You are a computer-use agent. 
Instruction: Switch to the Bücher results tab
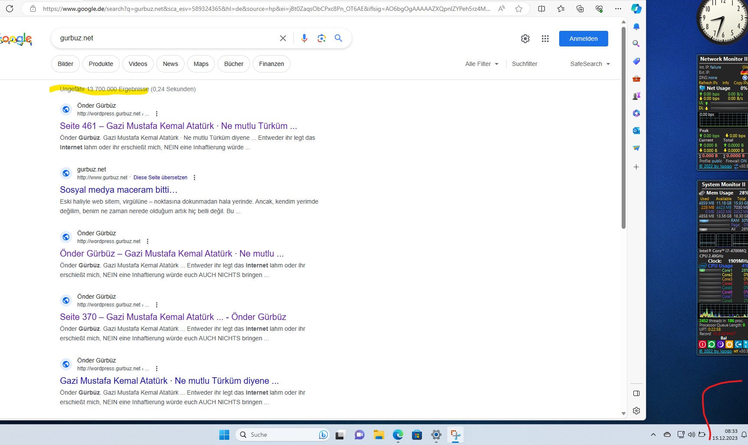[234, 64]
